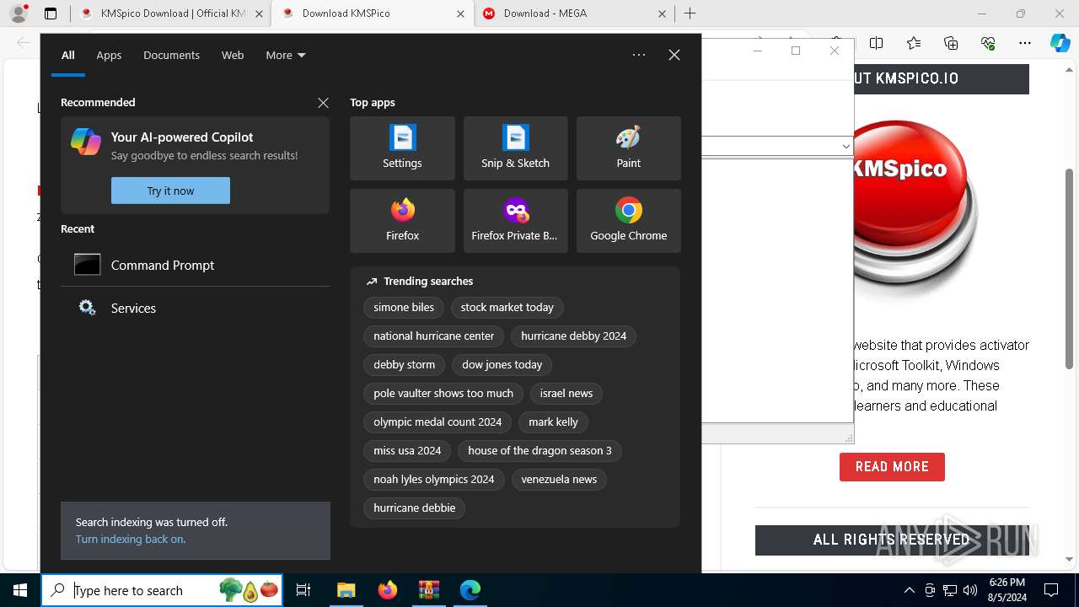Show hidden system tray icons

click(909, 590)
